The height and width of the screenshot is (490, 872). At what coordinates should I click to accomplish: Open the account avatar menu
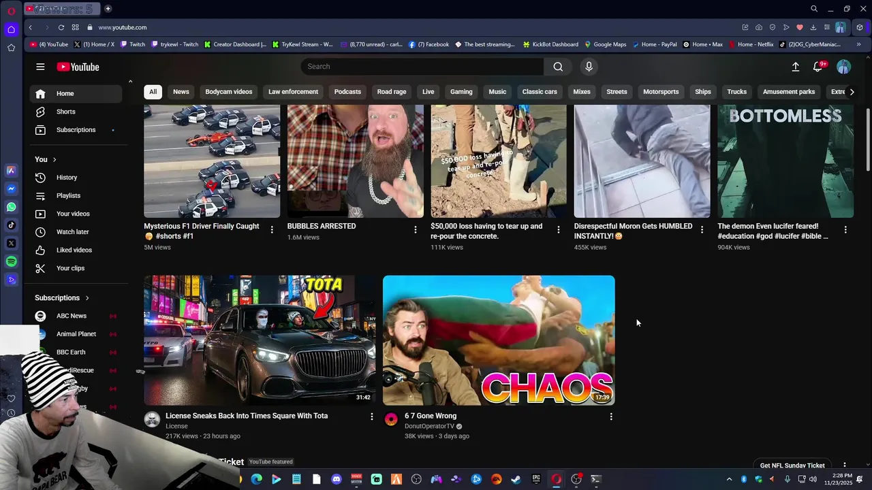[843, 67]
